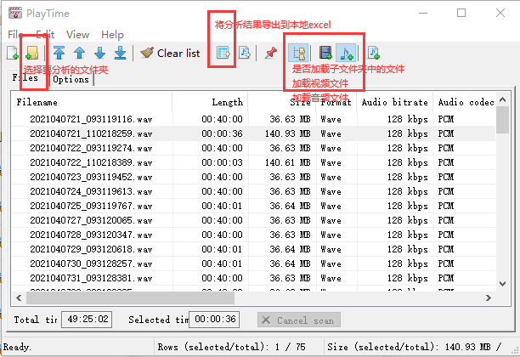
Task: Sort by Length column header
Action: point(210,102)
